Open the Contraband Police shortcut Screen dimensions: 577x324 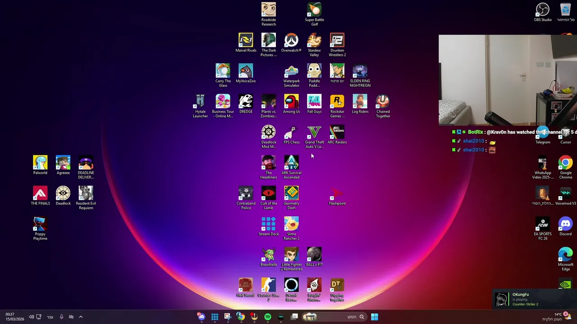tap(246, 198)
